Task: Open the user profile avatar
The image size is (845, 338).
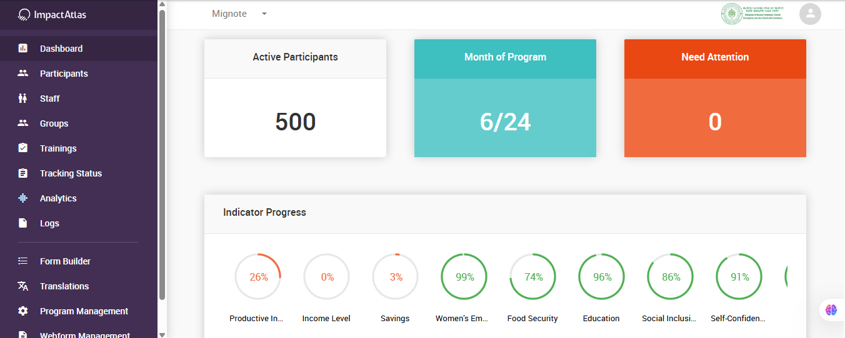Action: point(810,14)
